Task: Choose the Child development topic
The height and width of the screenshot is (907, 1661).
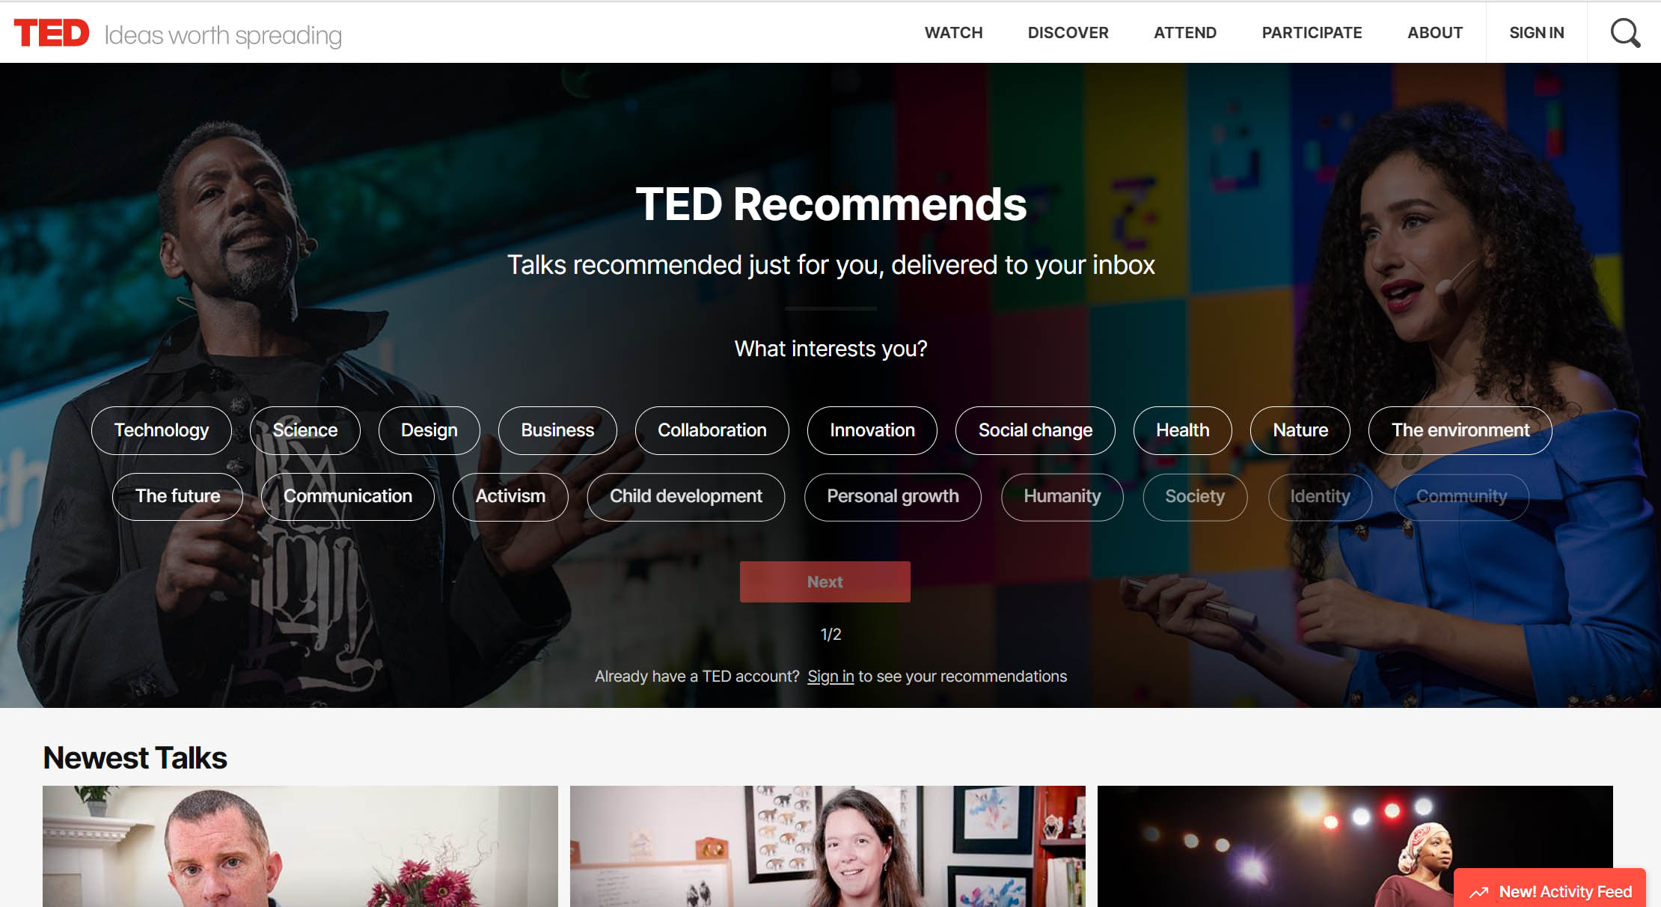Action: pyautogui.click(x=686, y=497)
